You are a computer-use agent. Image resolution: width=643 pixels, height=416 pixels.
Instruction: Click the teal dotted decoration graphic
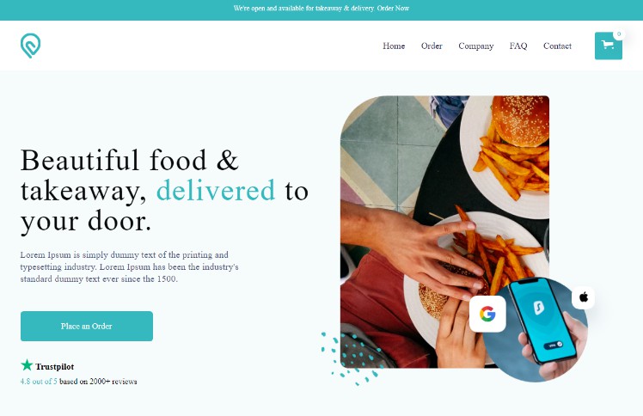pyautogui.click(x=351, y=358)
